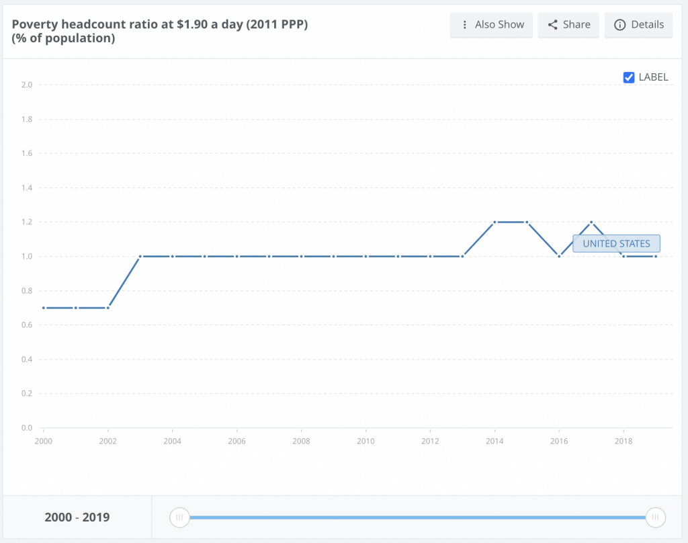Click the 2002 data point at 0.7
Screen dimensions: 688x543
(108, 308)
